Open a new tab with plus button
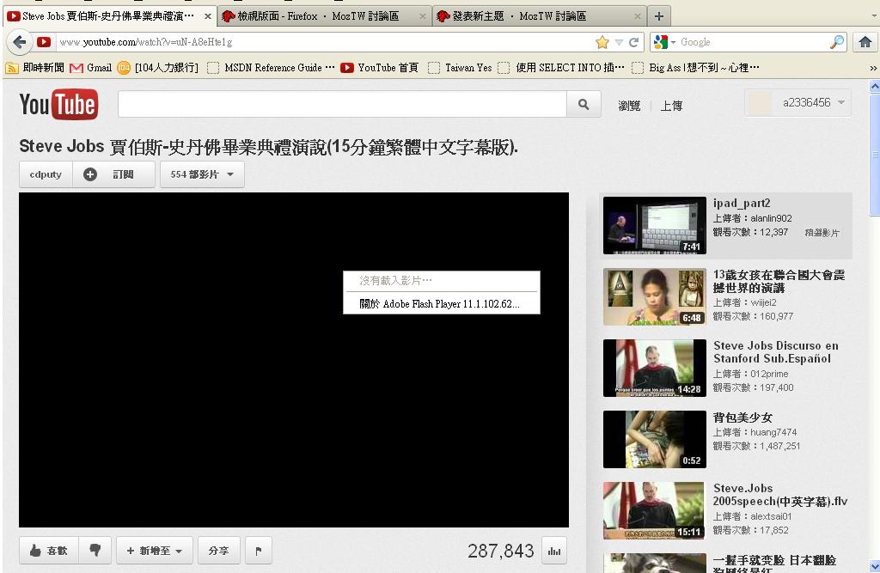Screen dimensions: 880x573 click(x=658, y=16)
